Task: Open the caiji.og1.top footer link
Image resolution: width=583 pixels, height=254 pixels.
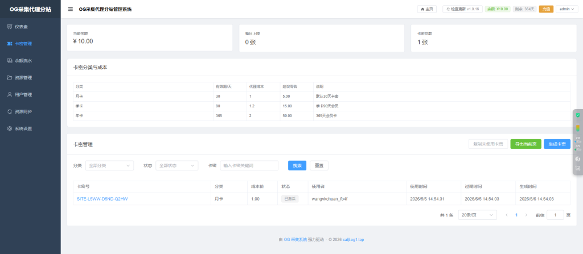Action: click(x=353, y=240)
